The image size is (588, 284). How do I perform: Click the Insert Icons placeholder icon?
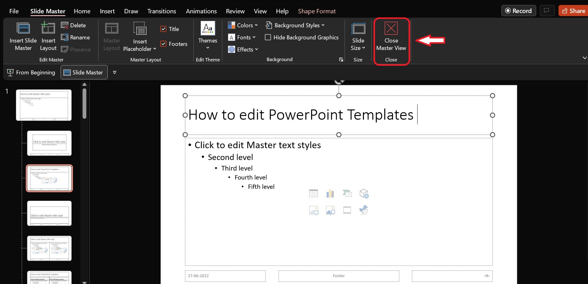click(x=364, y=210)
